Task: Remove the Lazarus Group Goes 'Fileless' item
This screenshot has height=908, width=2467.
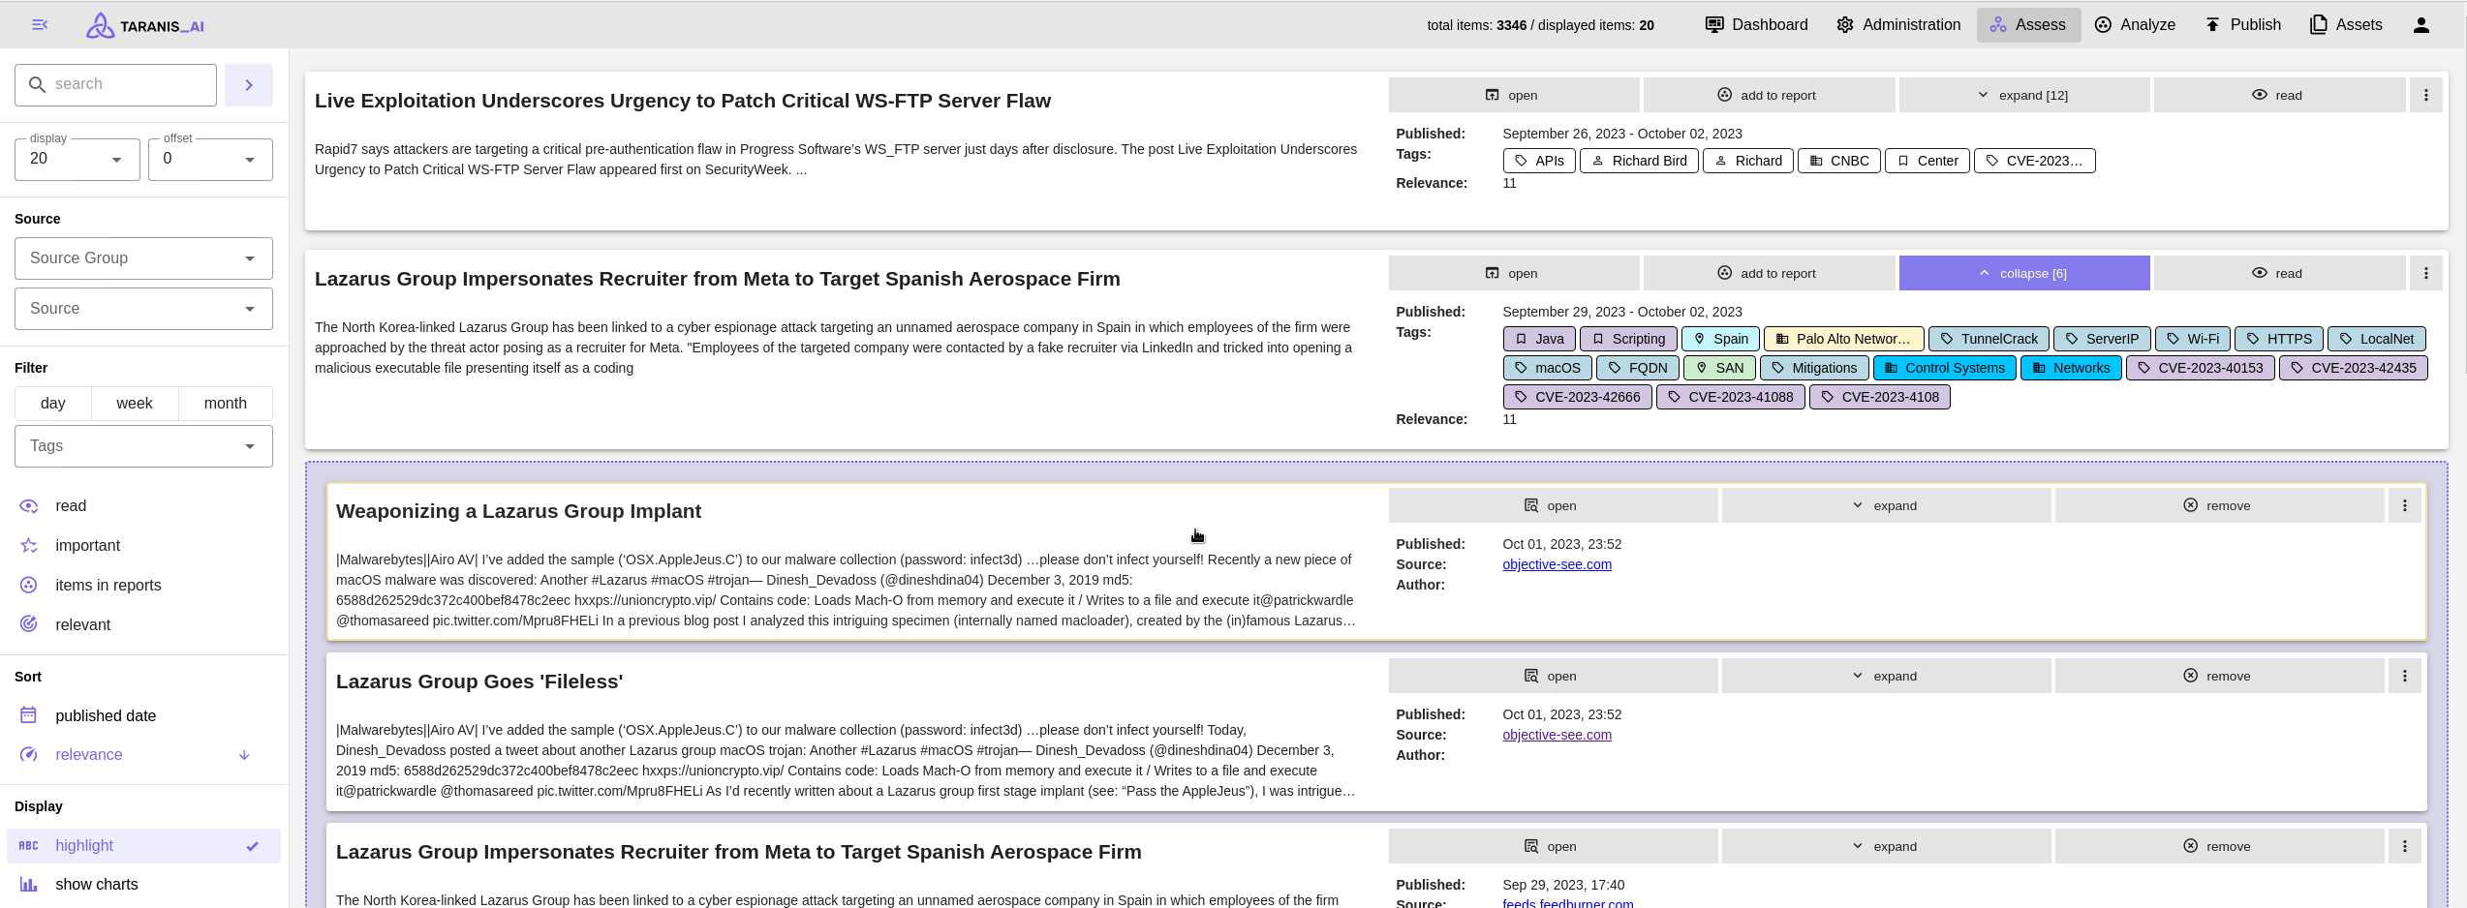Action: click(x=2218, y=676)
